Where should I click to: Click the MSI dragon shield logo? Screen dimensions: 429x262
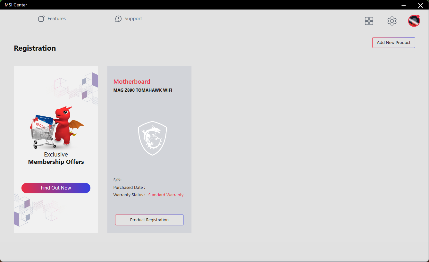point(152,138)
